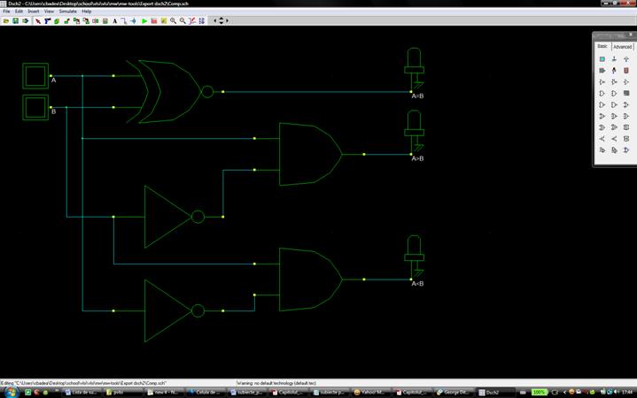Click the second magnifier zoom icon
This screenshot has height=398, width=637.
[183, 20]
